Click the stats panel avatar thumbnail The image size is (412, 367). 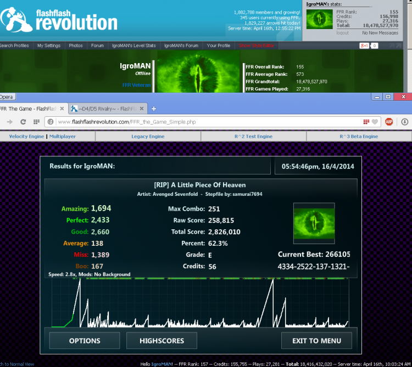coord(320,19)
